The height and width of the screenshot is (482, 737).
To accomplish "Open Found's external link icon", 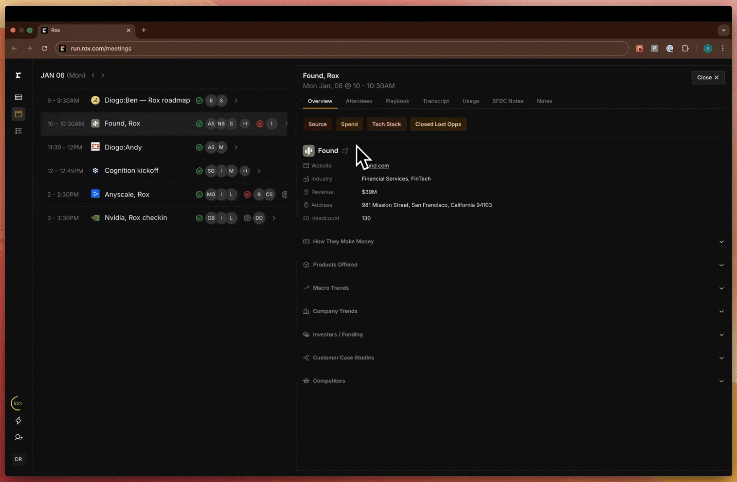I will tap(345, 151).
